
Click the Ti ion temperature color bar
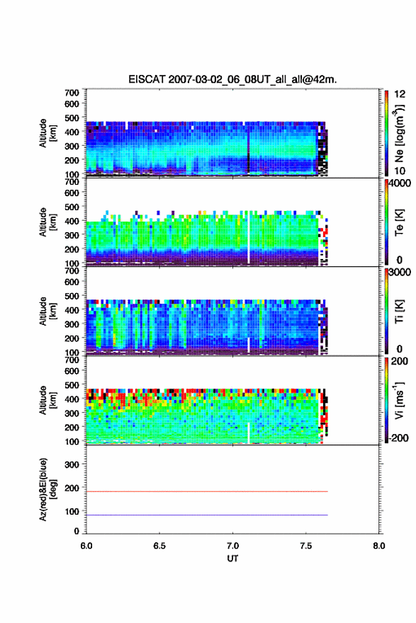pos(386,311)
